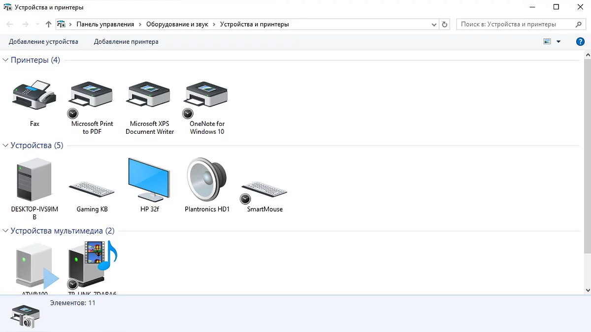Navigate to Оборудование и звук breadcrumb
591x332 pixels.
(177, 24)
